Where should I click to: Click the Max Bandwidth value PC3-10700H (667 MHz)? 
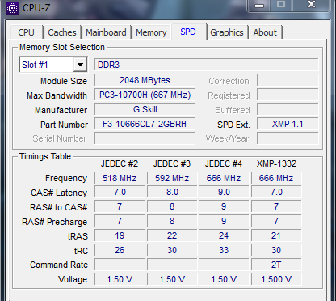pos(145,95)
